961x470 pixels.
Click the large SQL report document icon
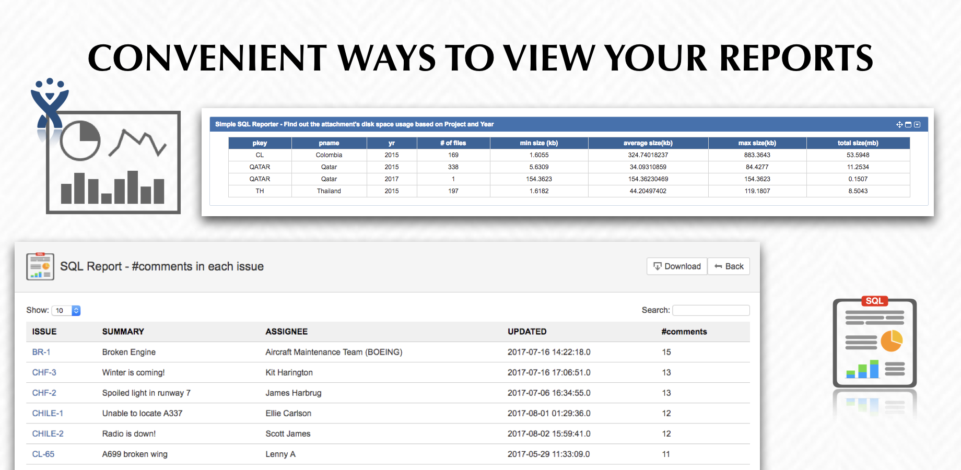pos(874,343)
